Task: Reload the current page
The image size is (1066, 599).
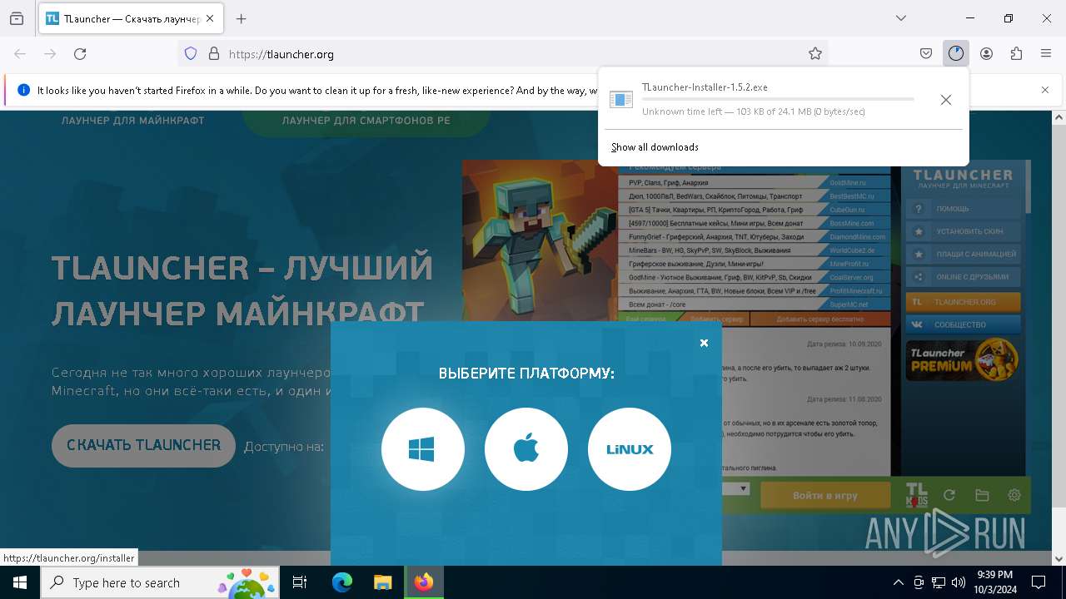Action: [80, 53]
